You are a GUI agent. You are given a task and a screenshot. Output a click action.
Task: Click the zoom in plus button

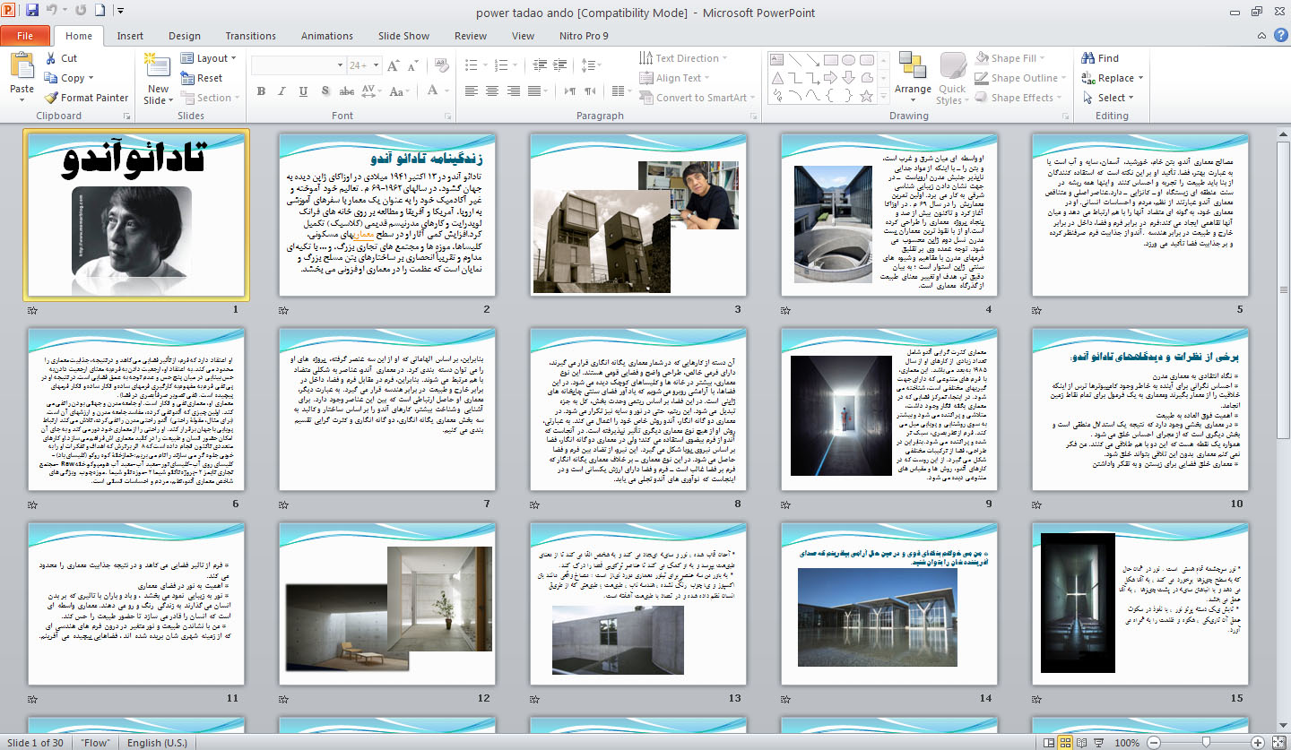point(1259,743)
